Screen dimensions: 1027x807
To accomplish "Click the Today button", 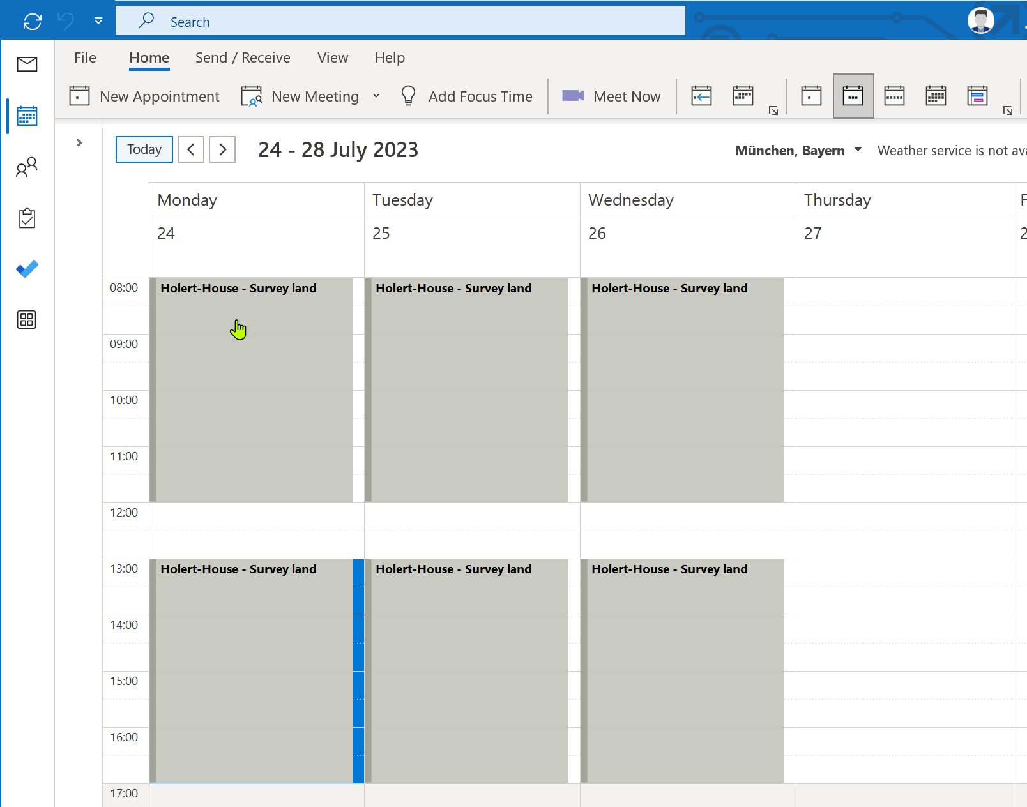I will pyautogui.click(x=144, y=149).
